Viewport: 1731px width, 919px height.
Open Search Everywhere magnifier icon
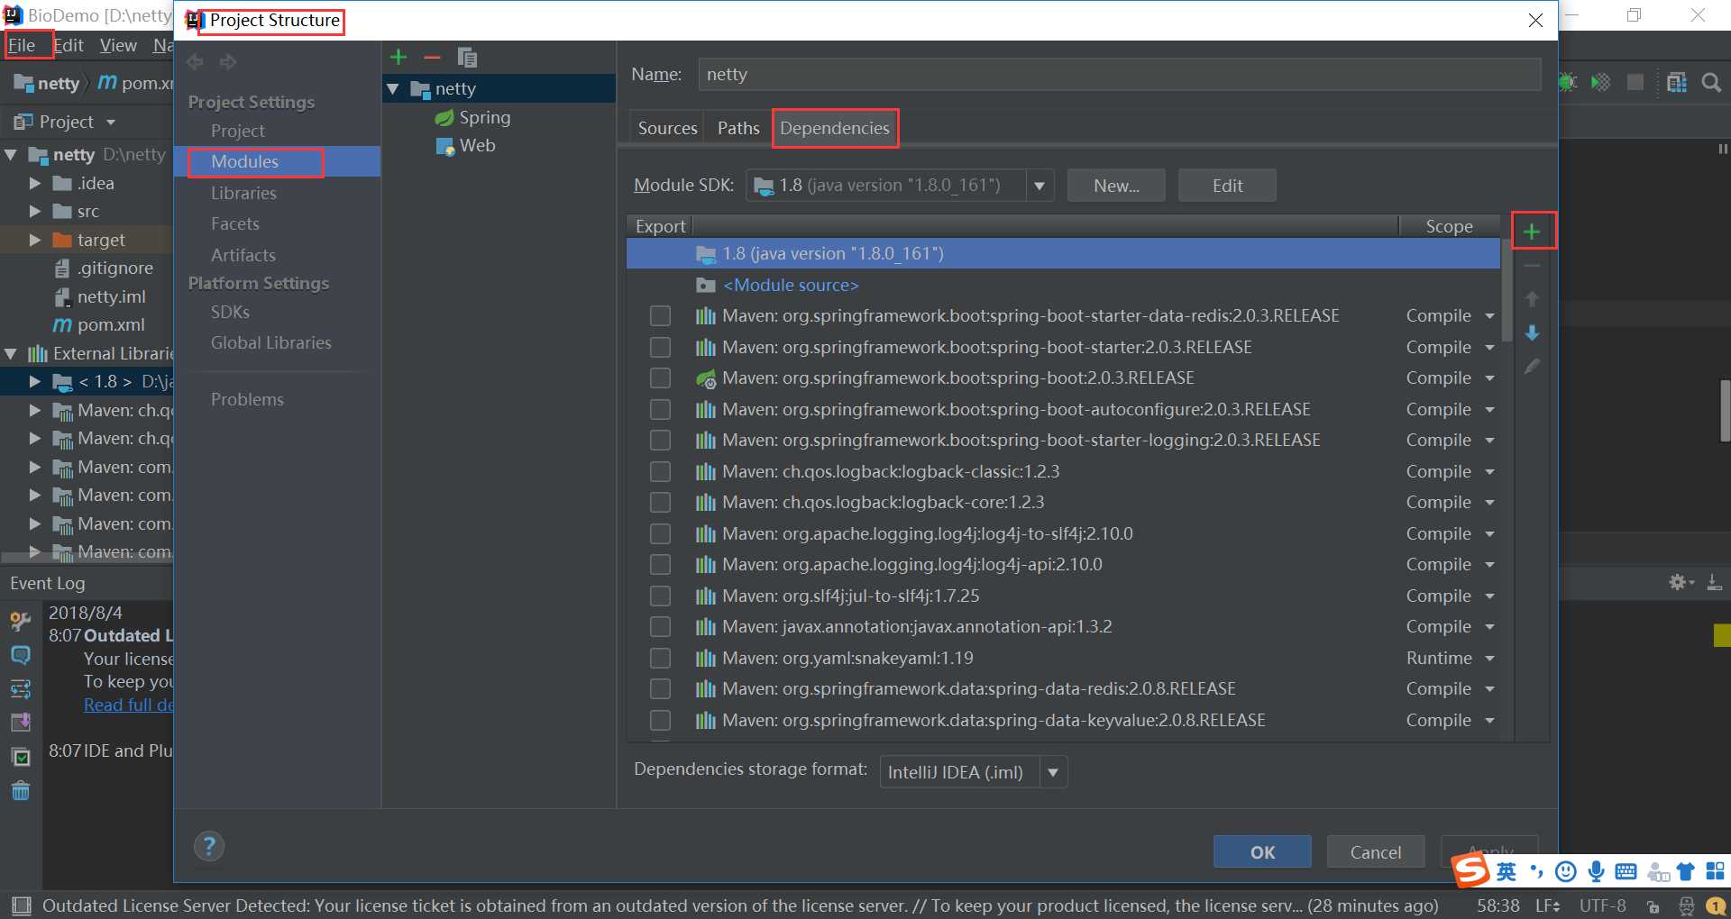coord(1711,83)
